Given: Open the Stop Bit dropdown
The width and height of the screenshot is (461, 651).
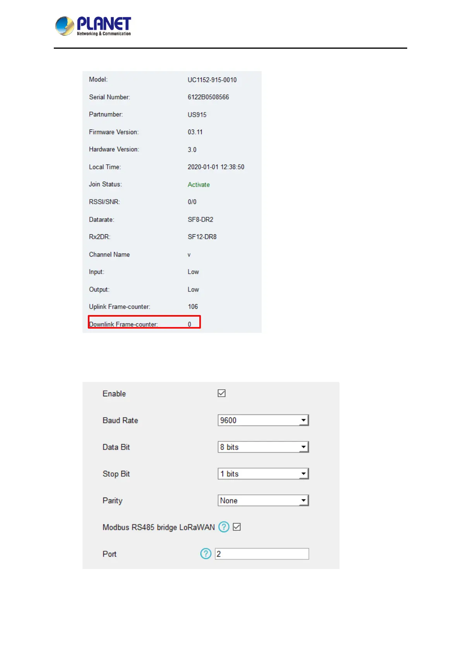Looking at the screenshot, I should [263, 474].
